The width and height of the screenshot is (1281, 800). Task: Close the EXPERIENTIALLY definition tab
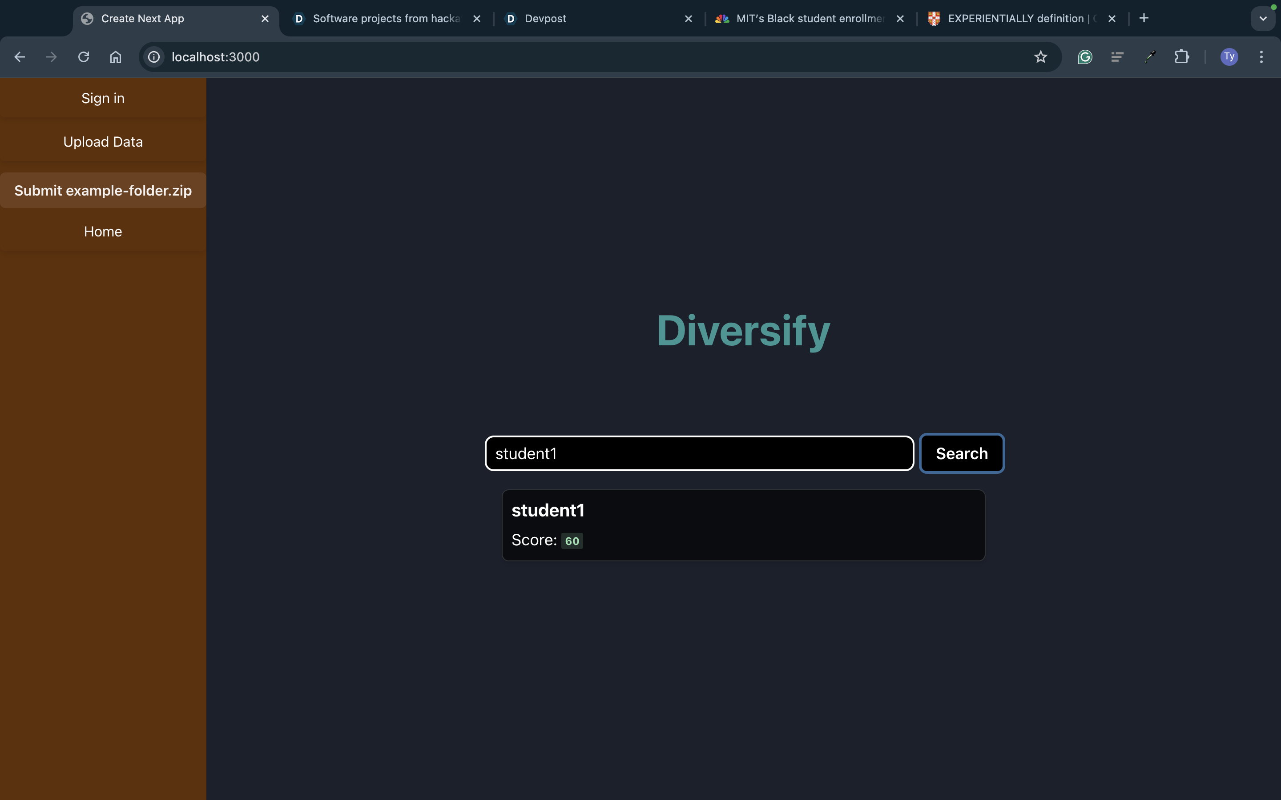click(x=1112, y=19)
